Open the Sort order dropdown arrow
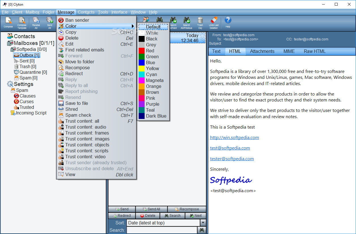 [203, 223]
